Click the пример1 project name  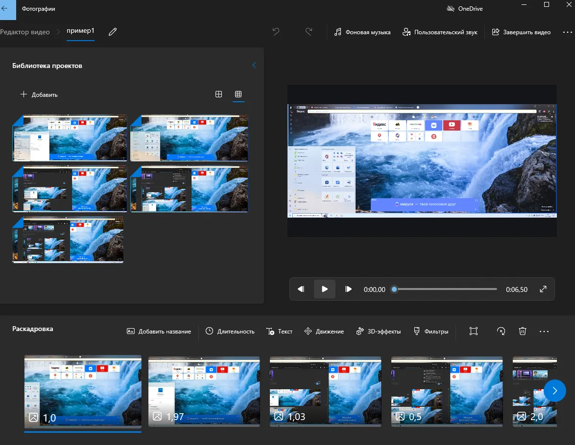click(x=80, y=31)
